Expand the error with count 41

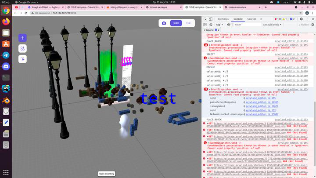[x=210, y=45]
